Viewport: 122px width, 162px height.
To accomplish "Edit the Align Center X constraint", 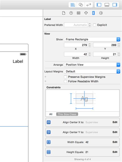I will [x=115, y=122].
